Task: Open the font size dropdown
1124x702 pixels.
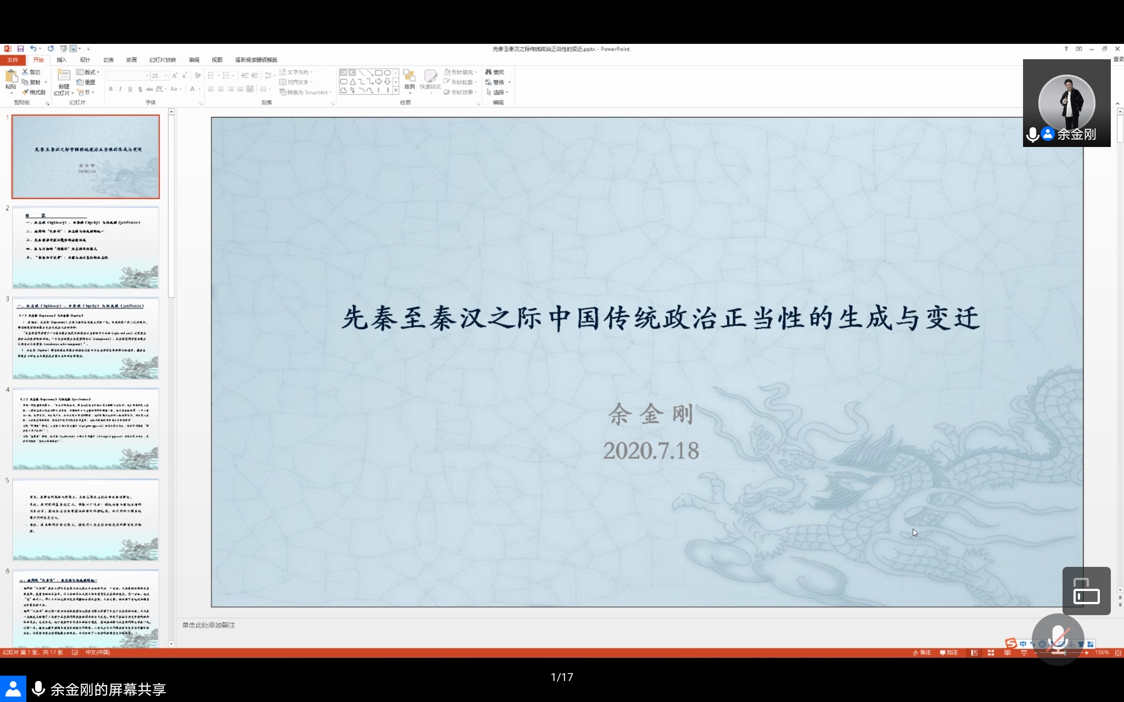Action: coord(166,75)
